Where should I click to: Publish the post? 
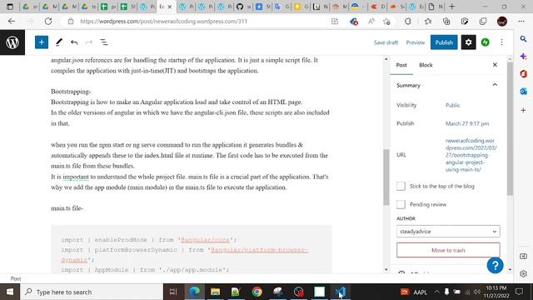pos(444,42)
